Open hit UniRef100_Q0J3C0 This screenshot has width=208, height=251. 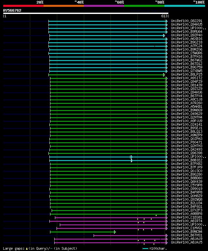(x=187, y=171)
